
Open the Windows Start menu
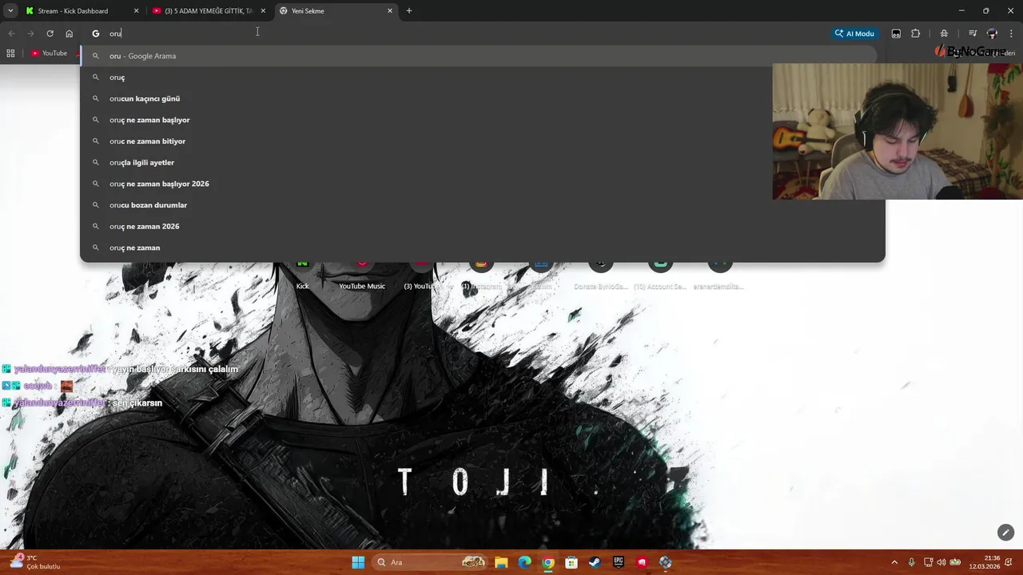point(358,562)
